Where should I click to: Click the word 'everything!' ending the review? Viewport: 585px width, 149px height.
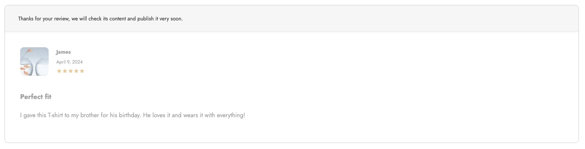[231, 115]
